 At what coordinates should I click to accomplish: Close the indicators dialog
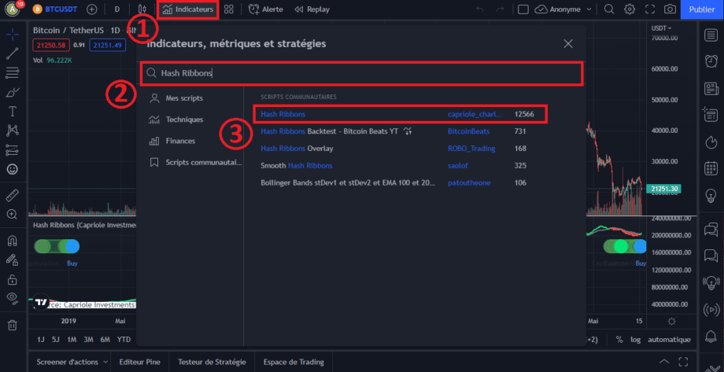point(568,44)
